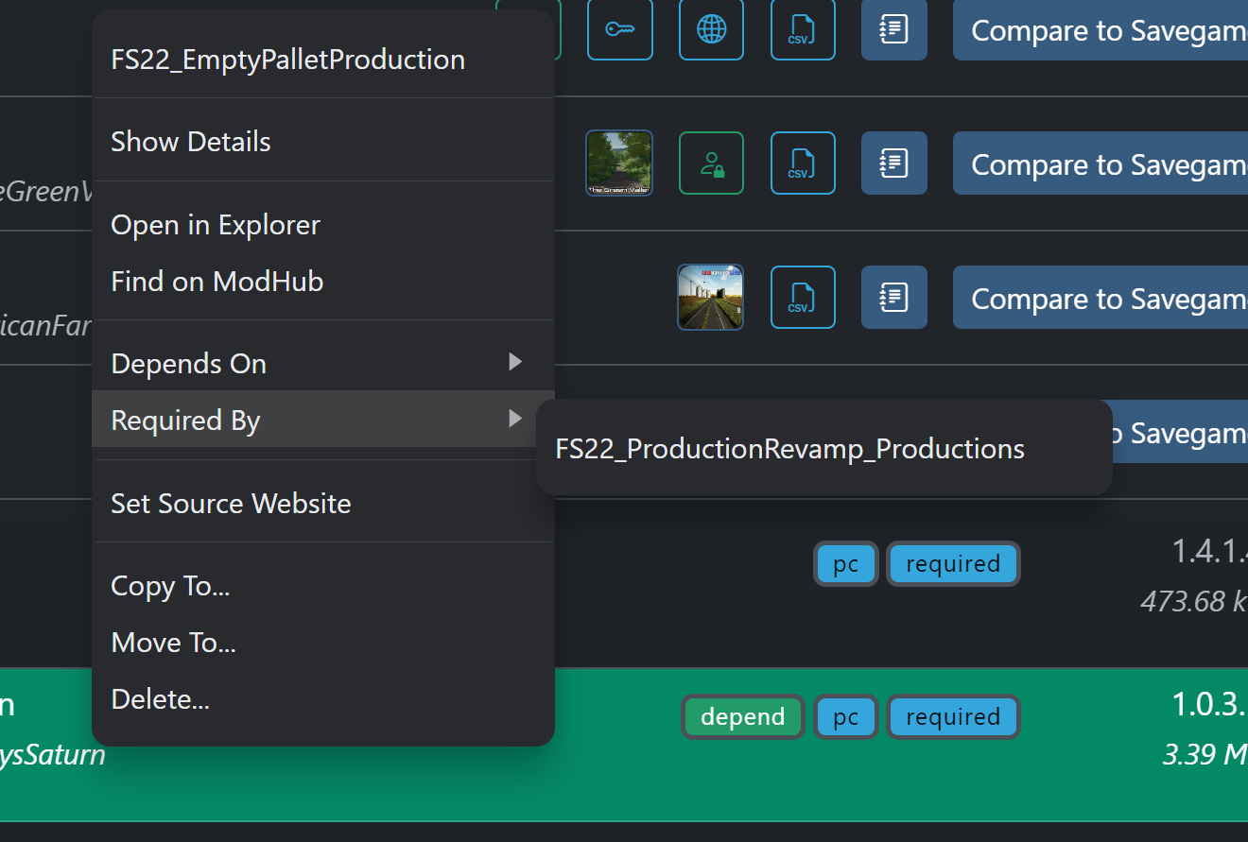
Task: Toggle the required badge on the green row
Action: [953, 716]
